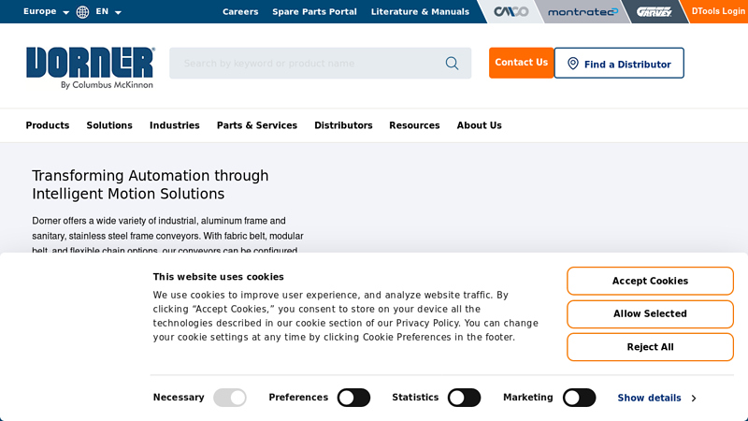748x421 pixels.
Task: Open the Garvey brand logo tab
Action: click(654, 12)
